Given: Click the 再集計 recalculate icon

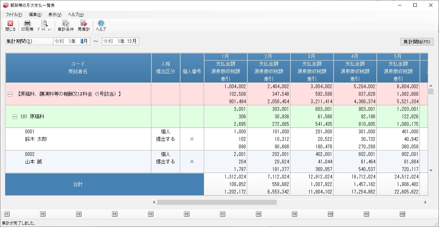Looking at the screenshot, I should (84, 24).
